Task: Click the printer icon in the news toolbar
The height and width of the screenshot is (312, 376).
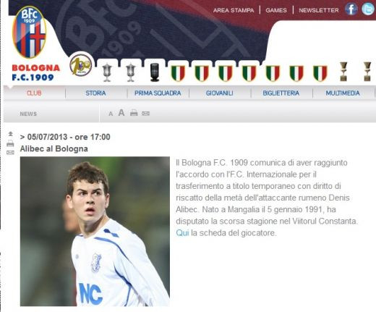Action: 134,113
